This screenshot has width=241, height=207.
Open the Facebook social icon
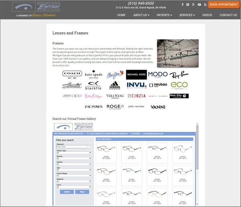(x=182, y=4)
